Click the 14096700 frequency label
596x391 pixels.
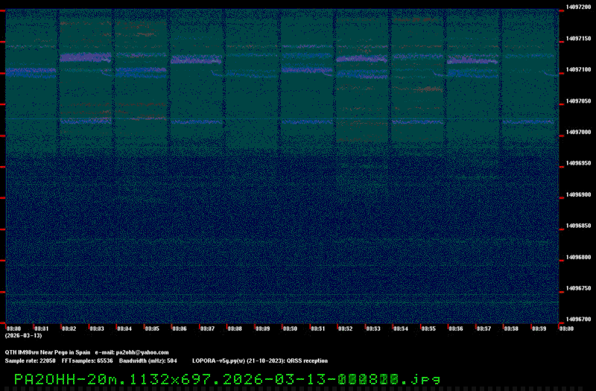[x=578, y=320]
